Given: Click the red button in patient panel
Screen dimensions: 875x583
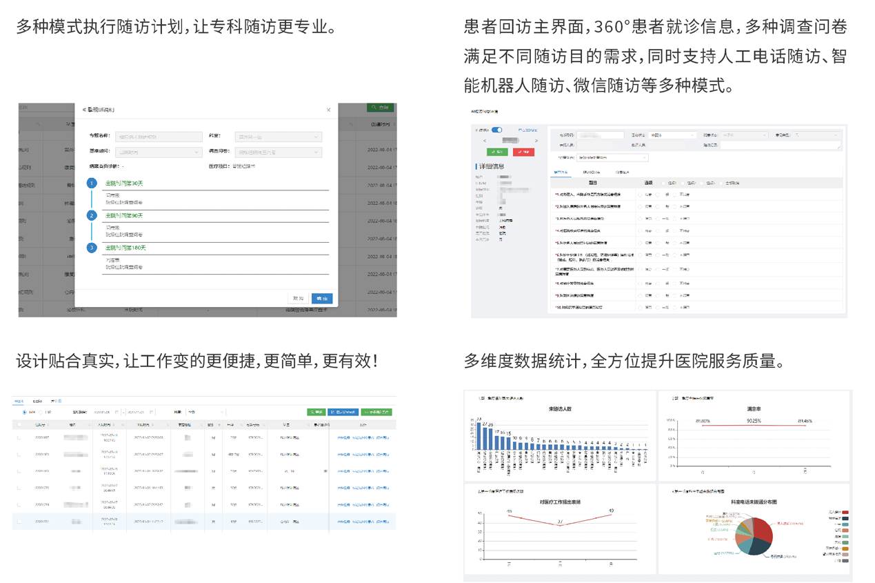Looking at the screenshot, I should pos(523,152).
